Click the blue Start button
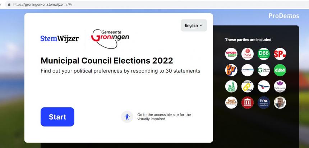This screenshot has height=148, width=309. (x=57, y=117)
